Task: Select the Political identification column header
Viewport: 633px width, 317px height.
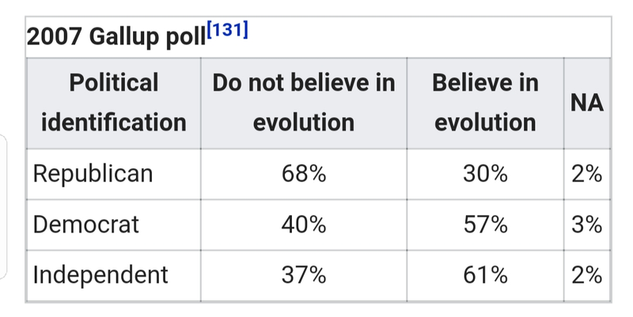Action: tap(113, 104)
